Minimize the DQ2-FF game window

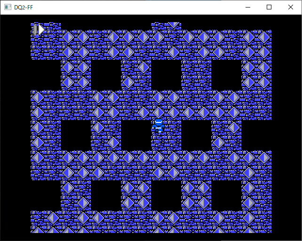[x=247, y=7]
